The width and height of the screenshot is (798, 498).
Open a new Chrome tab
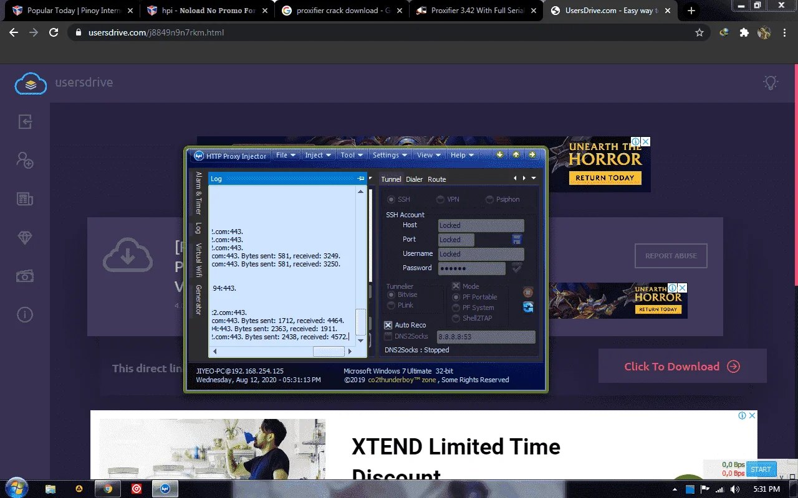691,11
